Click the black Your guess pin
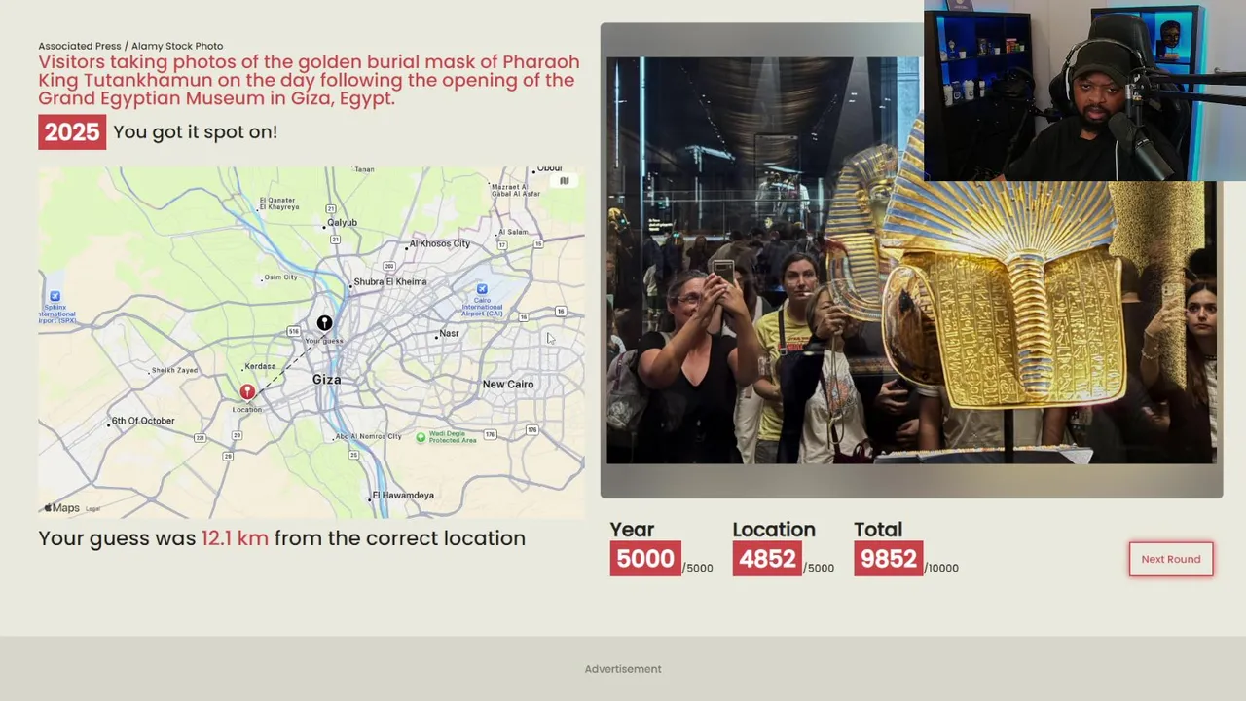 click(x=324, y=323)
